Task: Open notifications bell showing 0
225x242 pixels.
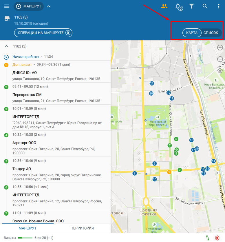Action: (179, 7)
